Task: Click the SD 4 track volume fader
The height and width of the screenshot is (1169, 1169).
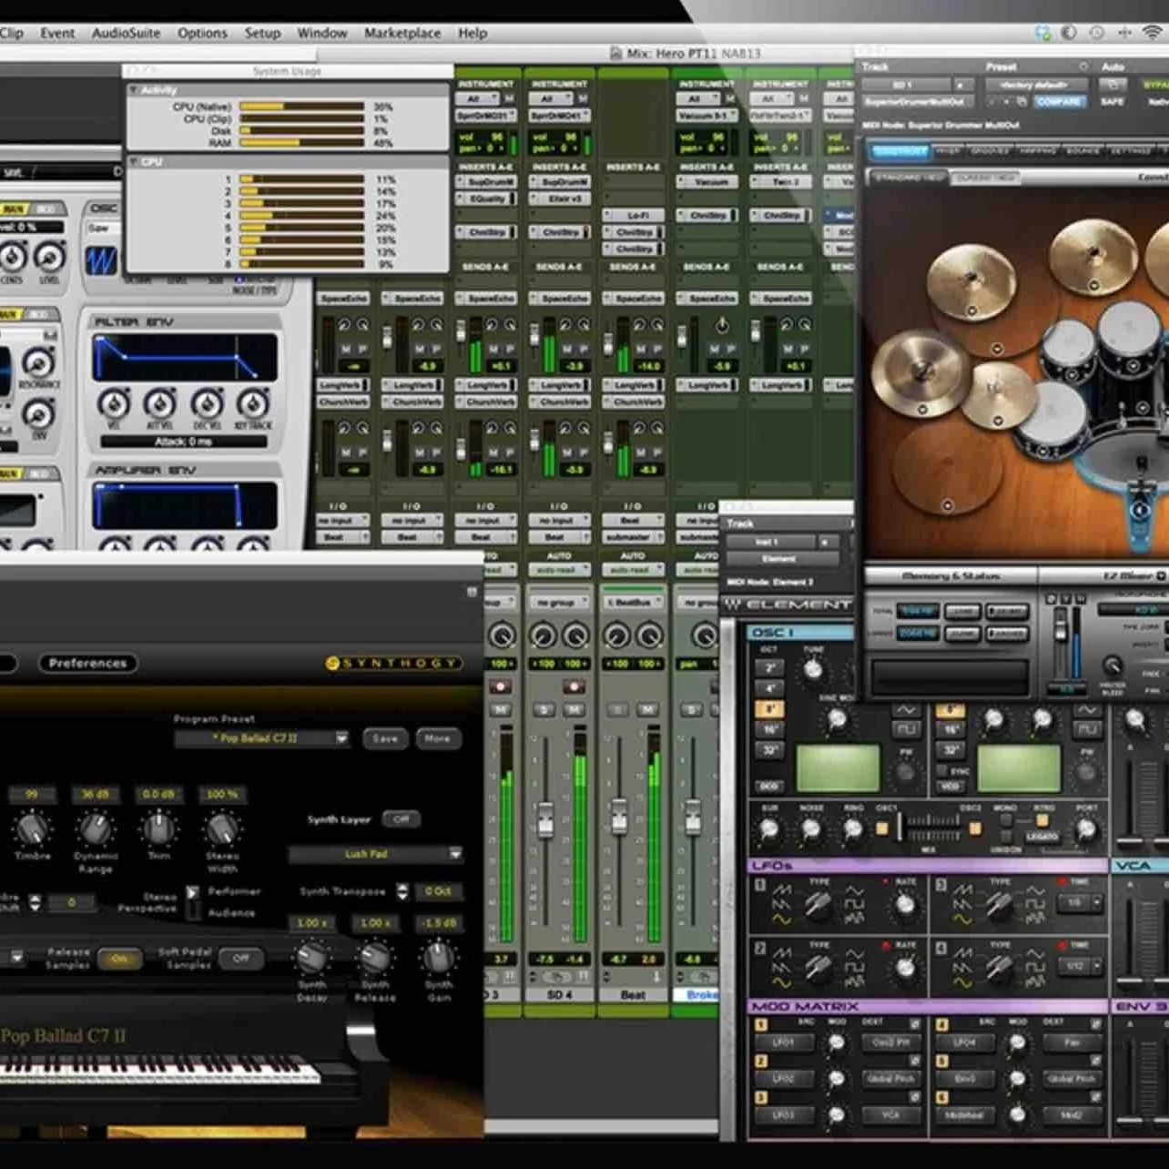Action: coord(545,819)
